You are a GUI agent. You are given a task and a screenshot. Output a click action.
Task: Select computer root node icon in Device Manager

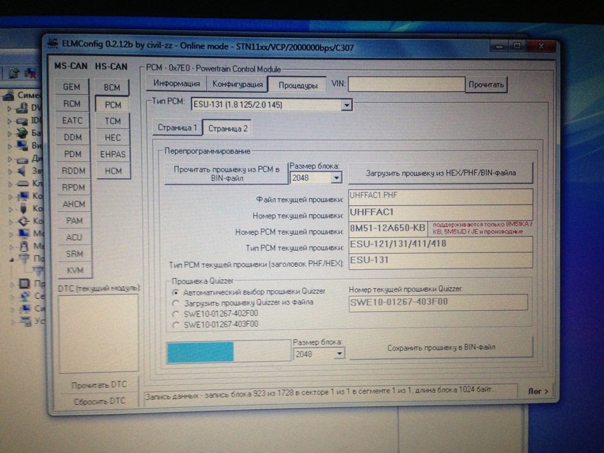coord(9,95)
